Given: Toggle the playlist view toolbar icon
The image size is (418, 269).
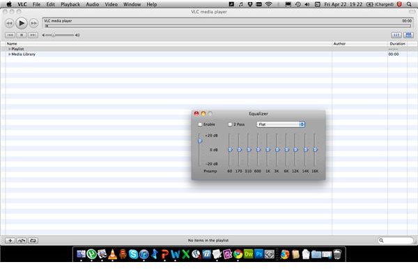Looking at the screenshot, I should tap(408, 35).
